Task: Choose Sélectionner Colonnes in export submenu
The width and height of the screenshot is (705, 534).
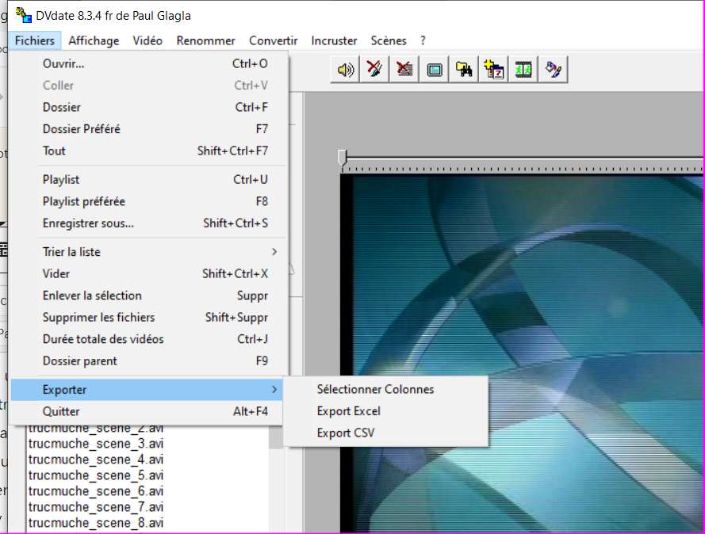Action: point(375,389)
